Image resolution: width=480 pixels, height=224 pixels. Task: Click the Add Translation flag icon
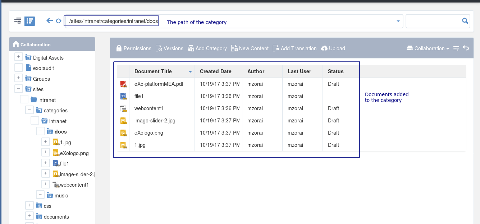pyautogui.click(x=276, y=48)
